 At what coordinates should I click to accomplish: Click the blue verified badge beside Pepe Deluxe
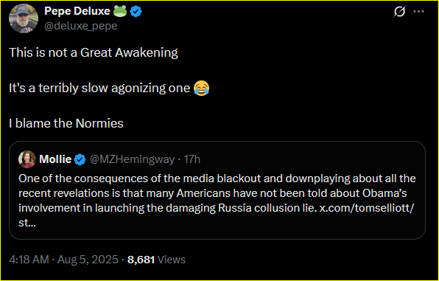point(136,12)
